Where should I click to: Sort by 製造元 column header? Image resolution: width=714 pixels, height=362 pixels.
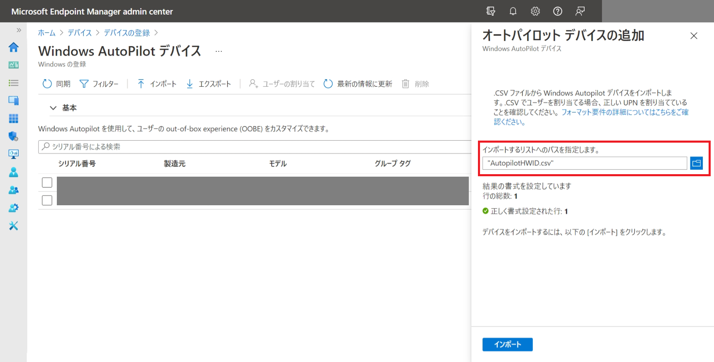pos(175,164)
